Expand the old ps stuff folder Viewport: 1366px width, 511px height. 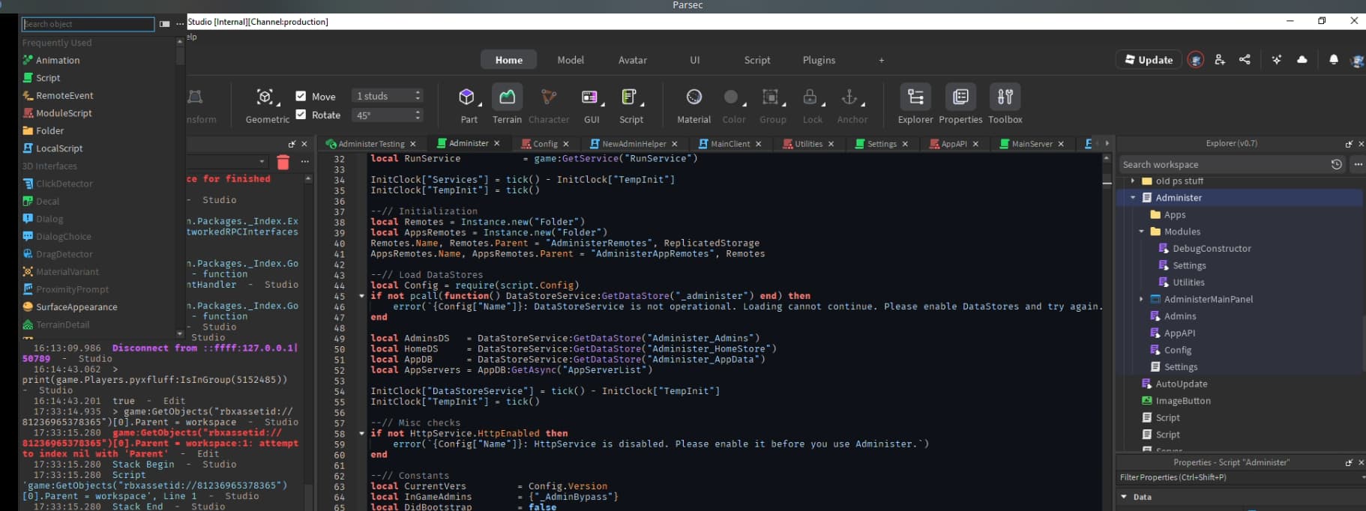pyautogui.click(x=1133, y=181)
